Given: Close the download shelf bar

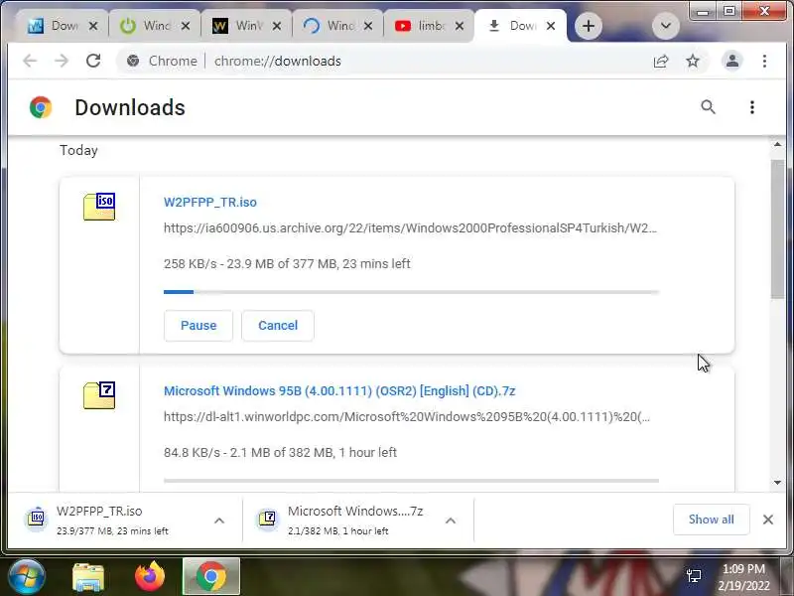Looking at the screenshot, I should click(768, 520).
